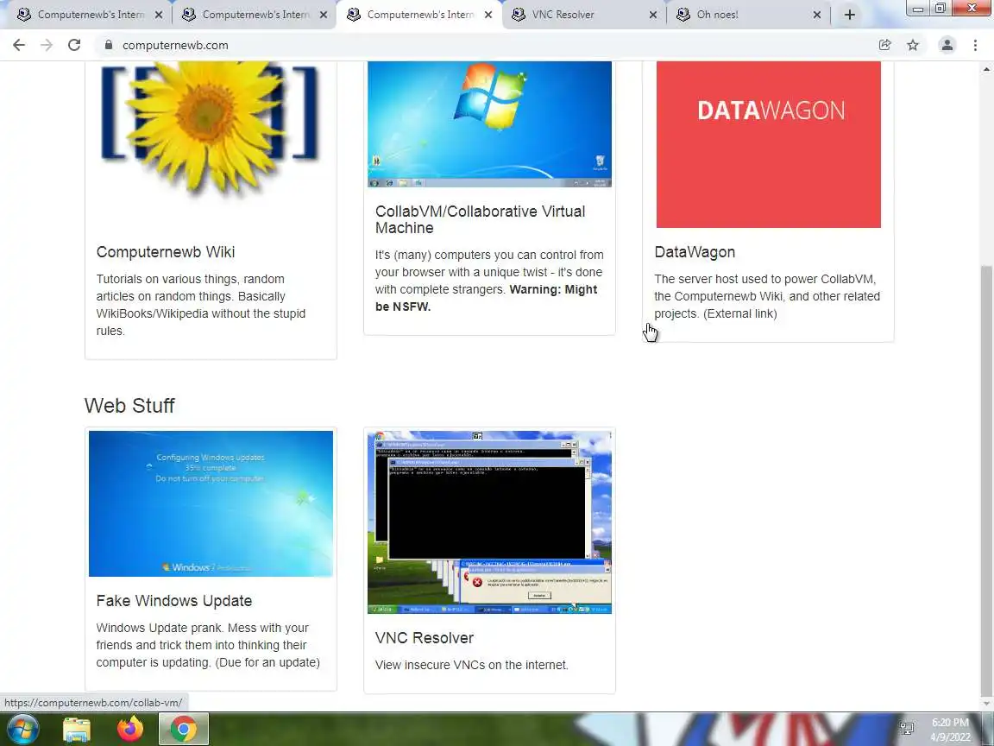The height and width of the screenshot is (746, 994).
Task: Open the sunflower Computernewb Wiki image
Action: (210, 129)
